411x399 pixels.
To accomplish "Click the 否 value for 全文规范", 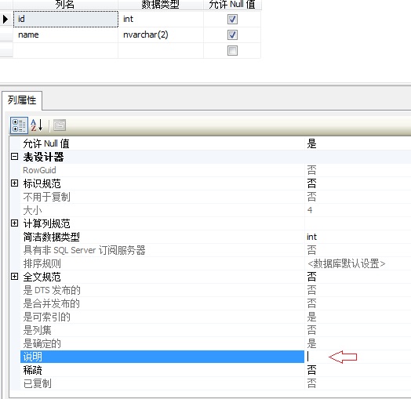I will pos(311,277).
